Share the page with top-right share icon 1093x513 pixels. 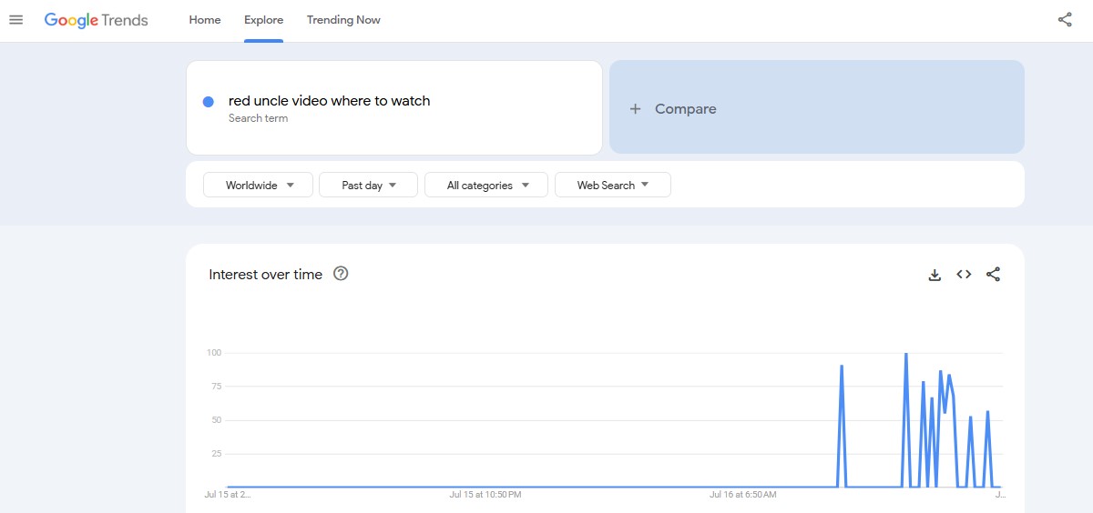click(x=1065, y=20)
